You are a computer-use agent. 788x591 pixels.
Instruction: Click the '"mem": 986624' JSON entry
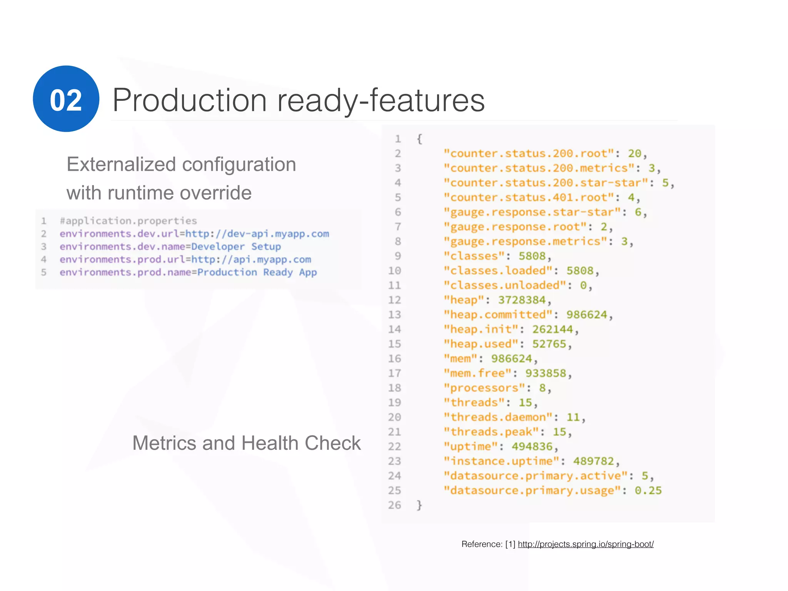(491, 359)
